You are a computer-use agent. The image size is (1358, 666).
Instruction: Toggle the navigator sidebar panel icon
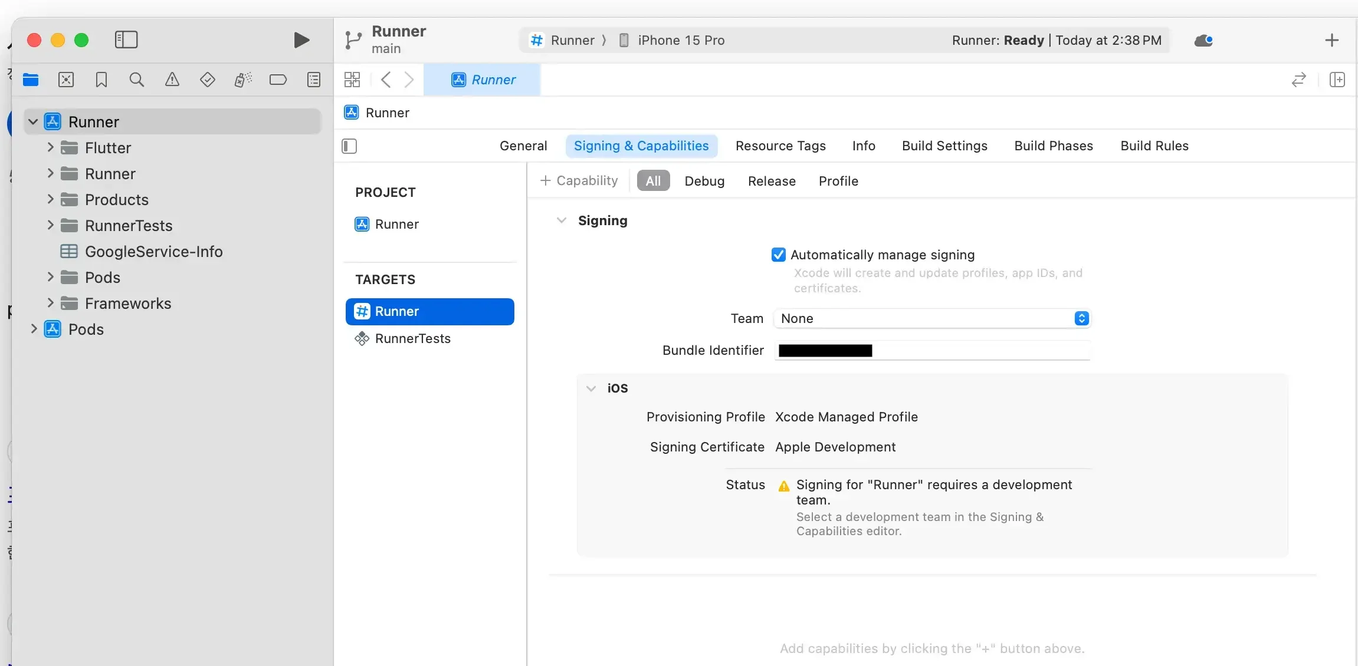[126, 39]
